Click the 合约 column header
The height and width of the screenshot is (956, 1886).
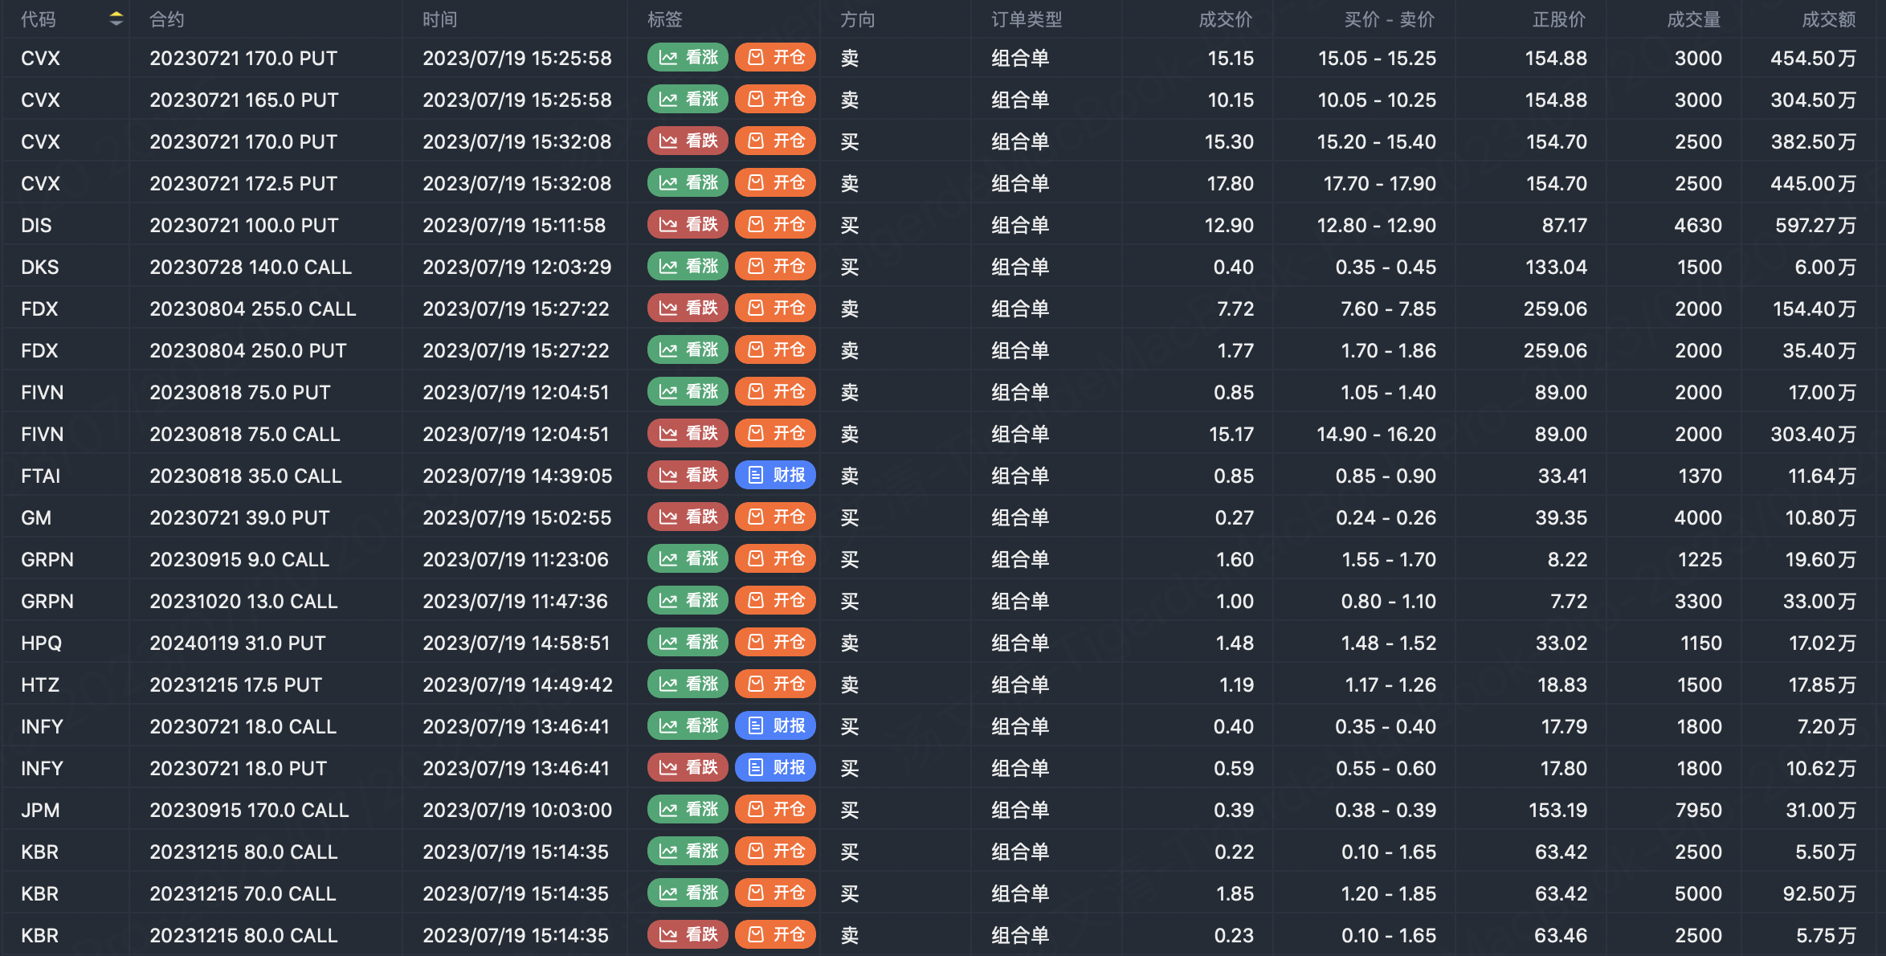[x=166, y=19]
